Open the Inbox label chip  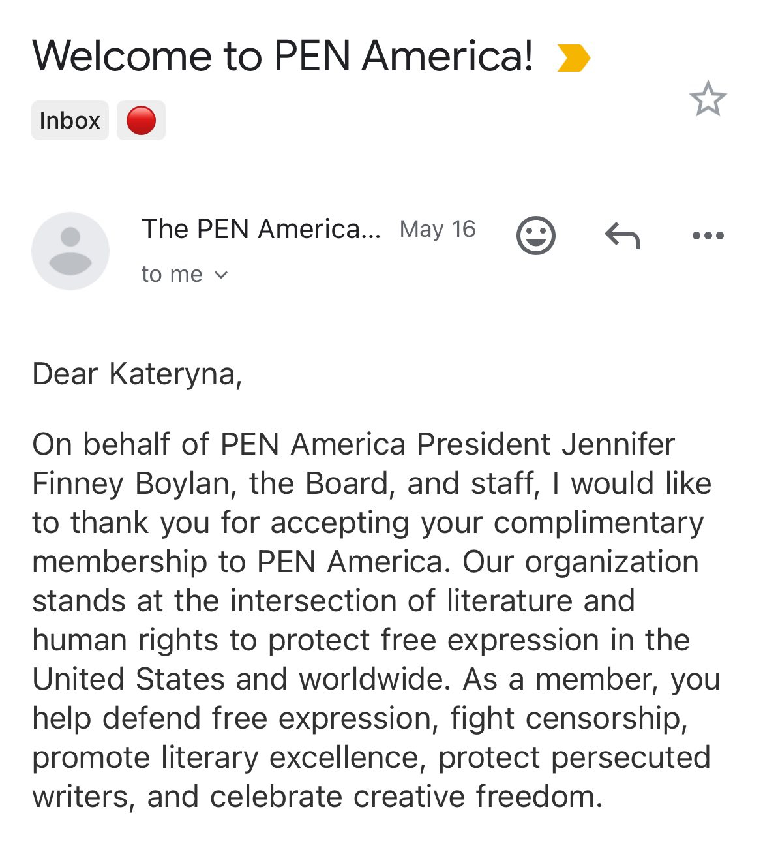70,120
